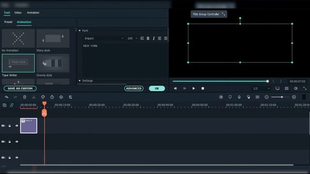Open the edit adjustments sliders icon
310x174 pixels.
point(70,97)
